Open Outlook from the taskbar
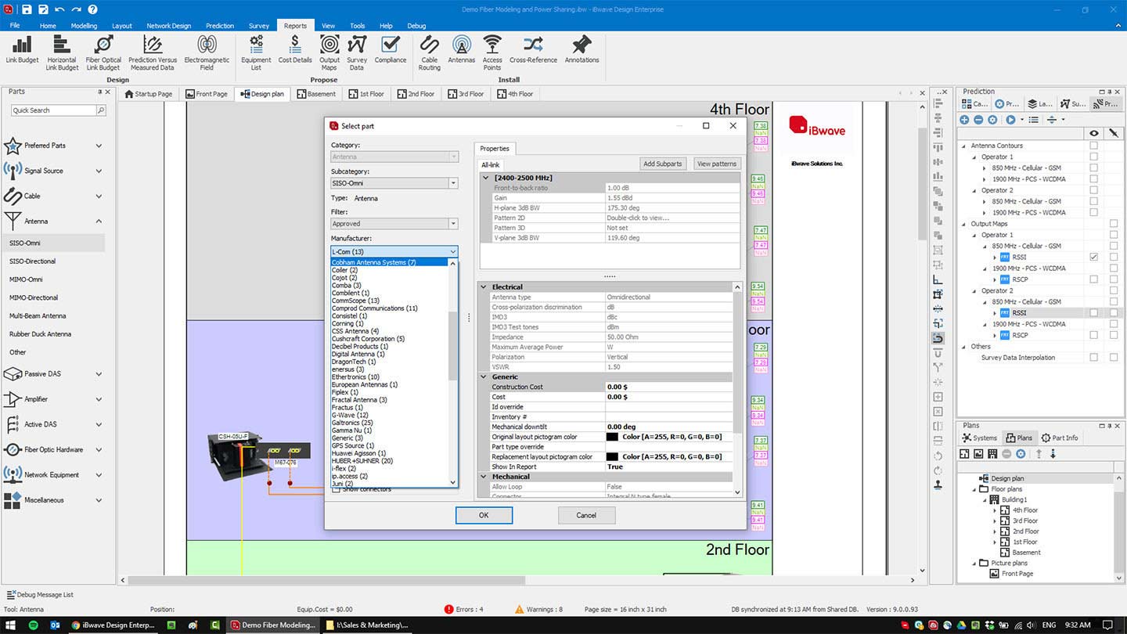This screenshot has height=634, width=1127. click(55, 625)
